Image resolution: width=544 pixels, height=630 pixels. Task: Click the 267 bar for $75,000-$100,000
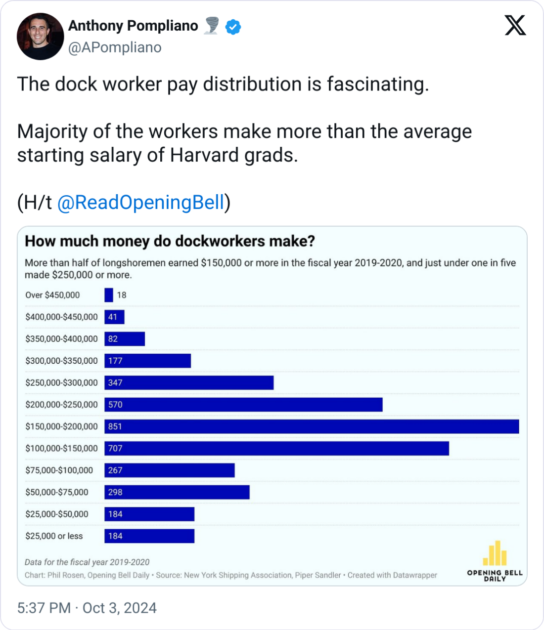tap(170, 470)
